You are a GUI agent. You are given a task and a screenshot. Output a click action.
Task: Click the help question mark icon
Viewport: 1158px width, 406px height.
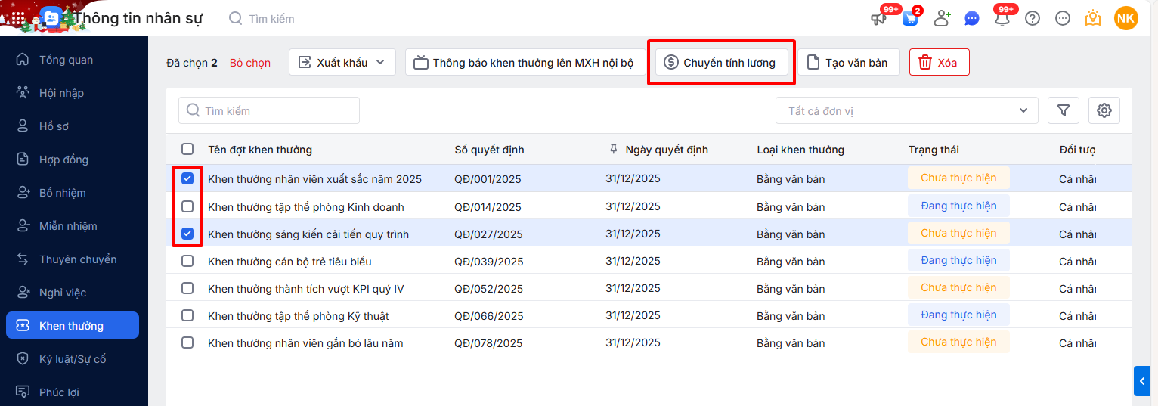click(1033, 19)
